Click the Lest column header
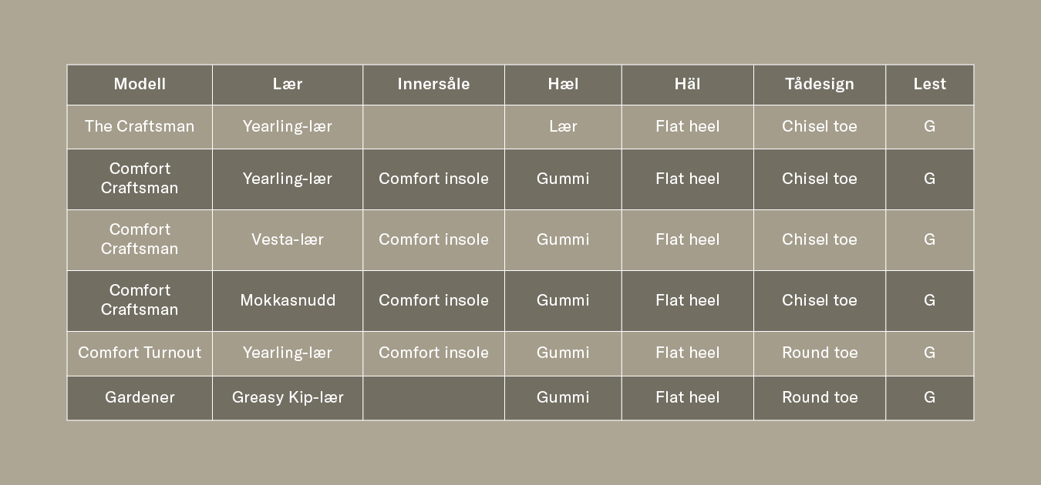1041x485 pixels. pyautogui.click(x=929, y=85)
